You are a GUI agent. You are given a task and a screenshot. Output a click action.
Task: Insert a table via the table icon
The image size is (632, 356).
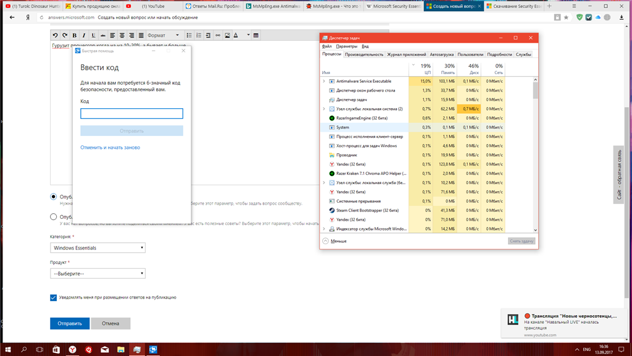256,35
